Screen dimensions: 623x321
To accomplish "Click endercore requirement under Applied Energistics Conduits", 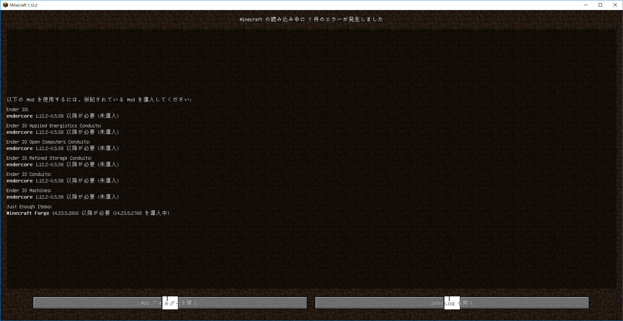I will pos(63,132).
